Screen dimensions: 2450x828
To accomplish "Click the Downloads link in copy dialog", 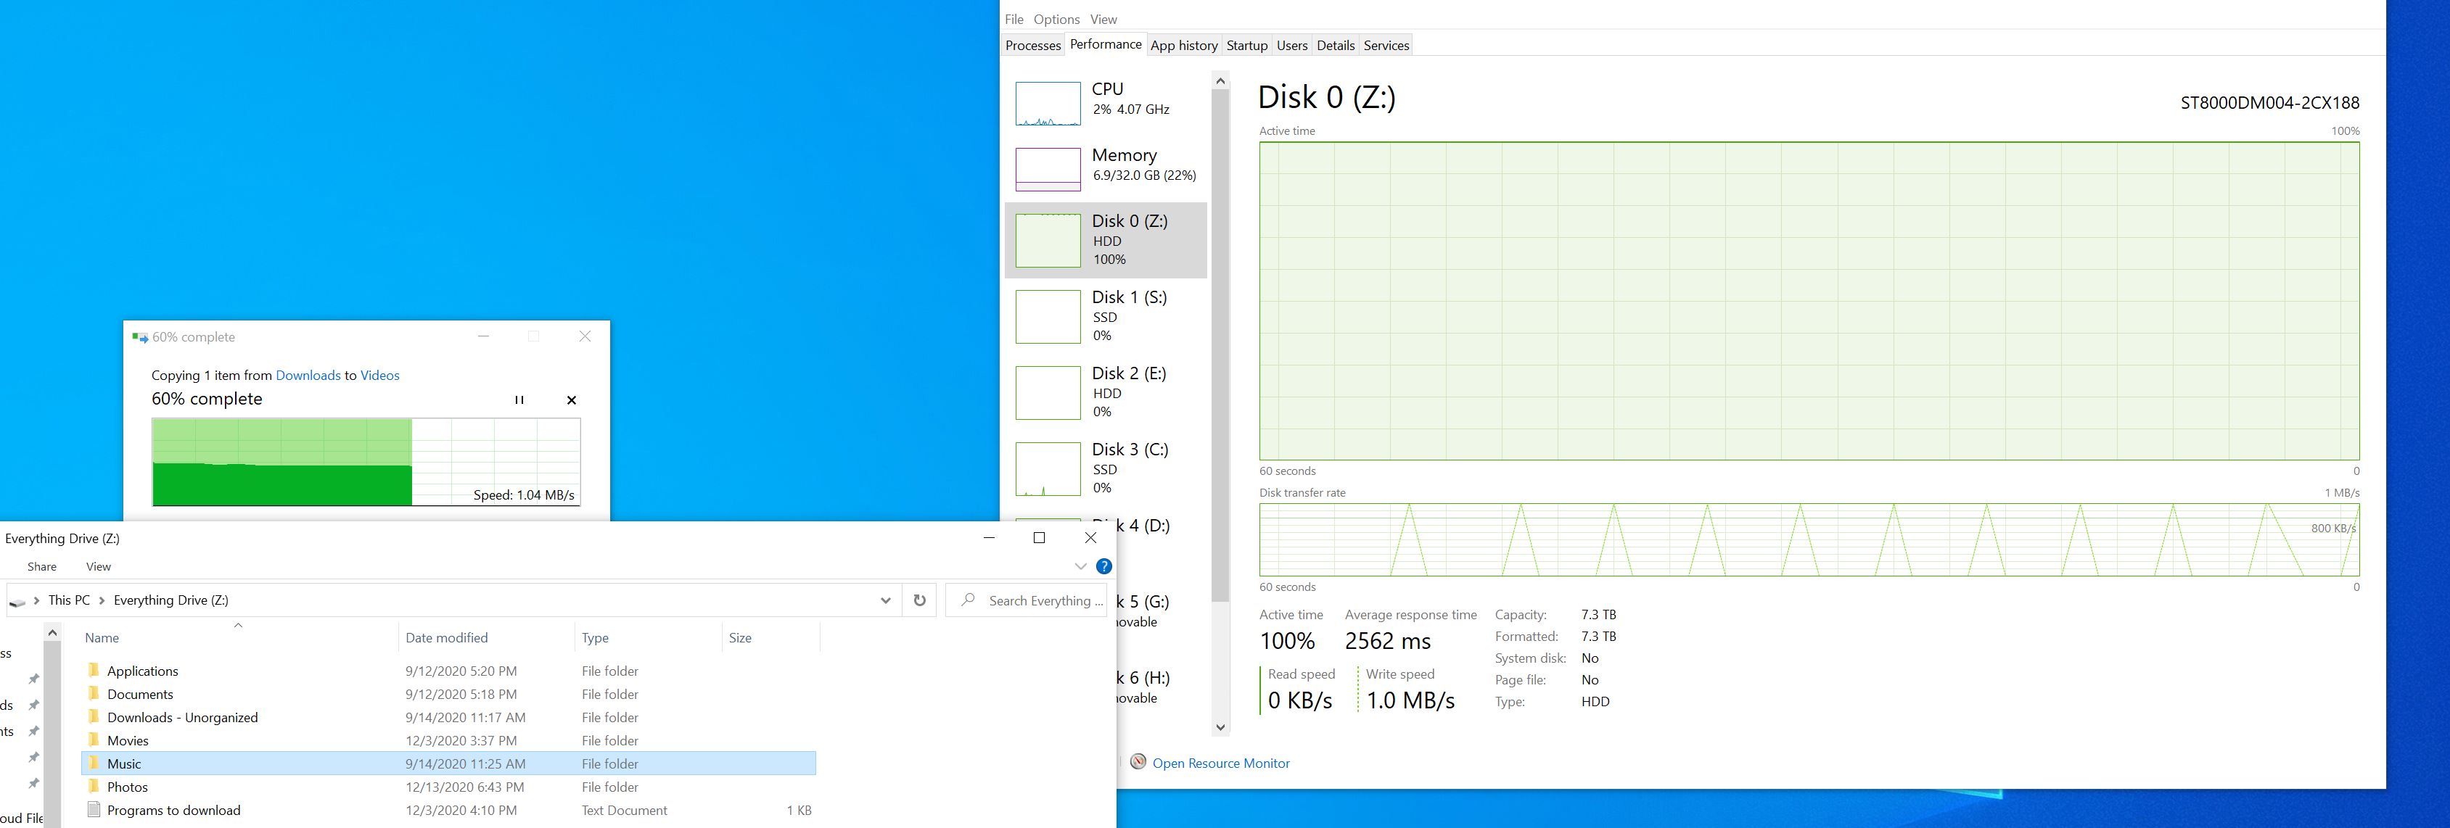I will click(x=307, y=376).
